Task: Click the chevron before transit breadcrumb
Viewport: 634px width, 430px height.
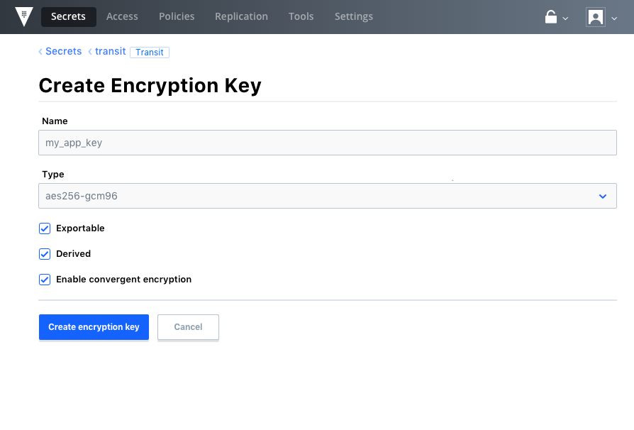Action: pyautogui.click(x=90, y=52)
